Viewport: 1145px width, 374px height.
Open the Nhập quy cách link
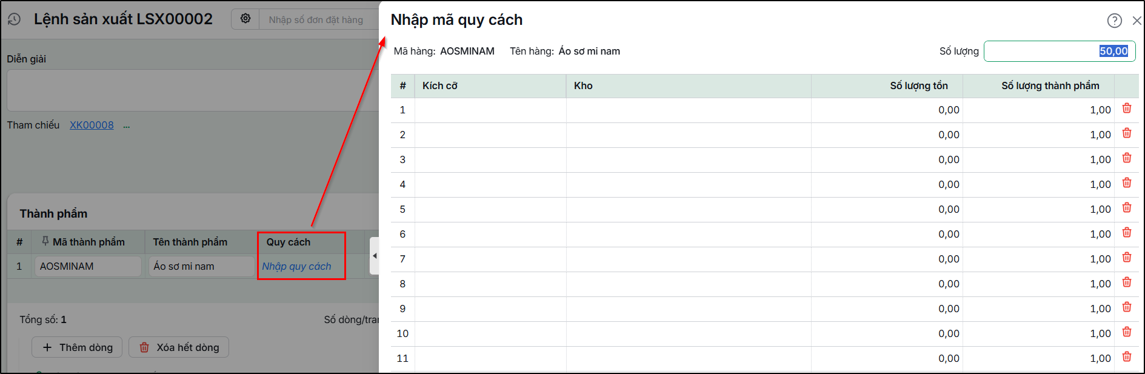(296, 266)
